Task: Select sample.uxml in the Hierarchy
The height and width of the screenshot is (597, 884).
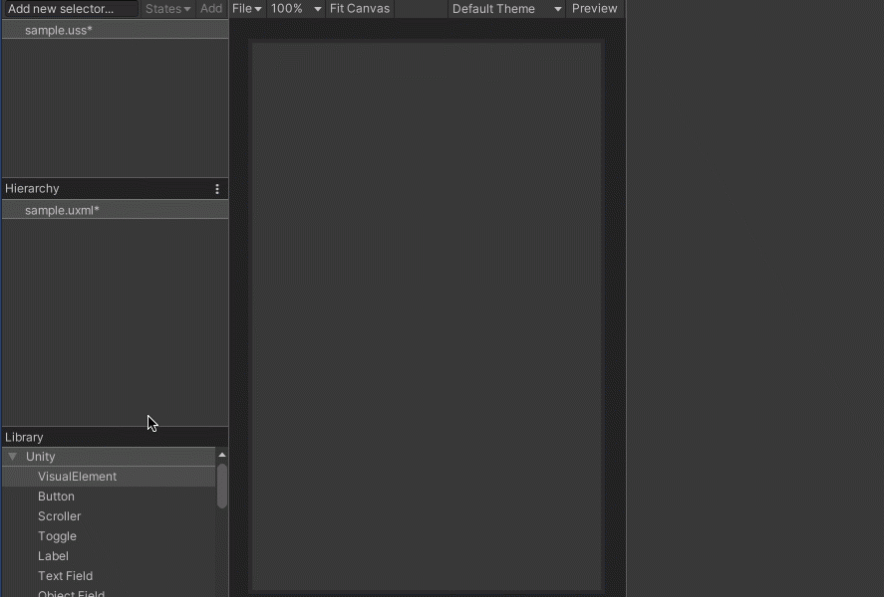Action: 62,210
